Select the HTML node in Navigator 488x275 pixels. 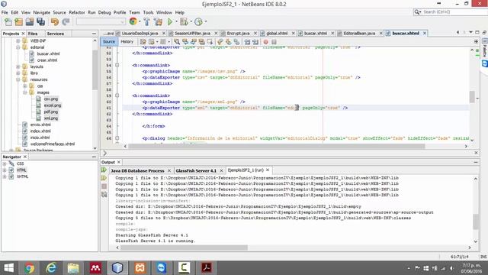coord(21,170)
